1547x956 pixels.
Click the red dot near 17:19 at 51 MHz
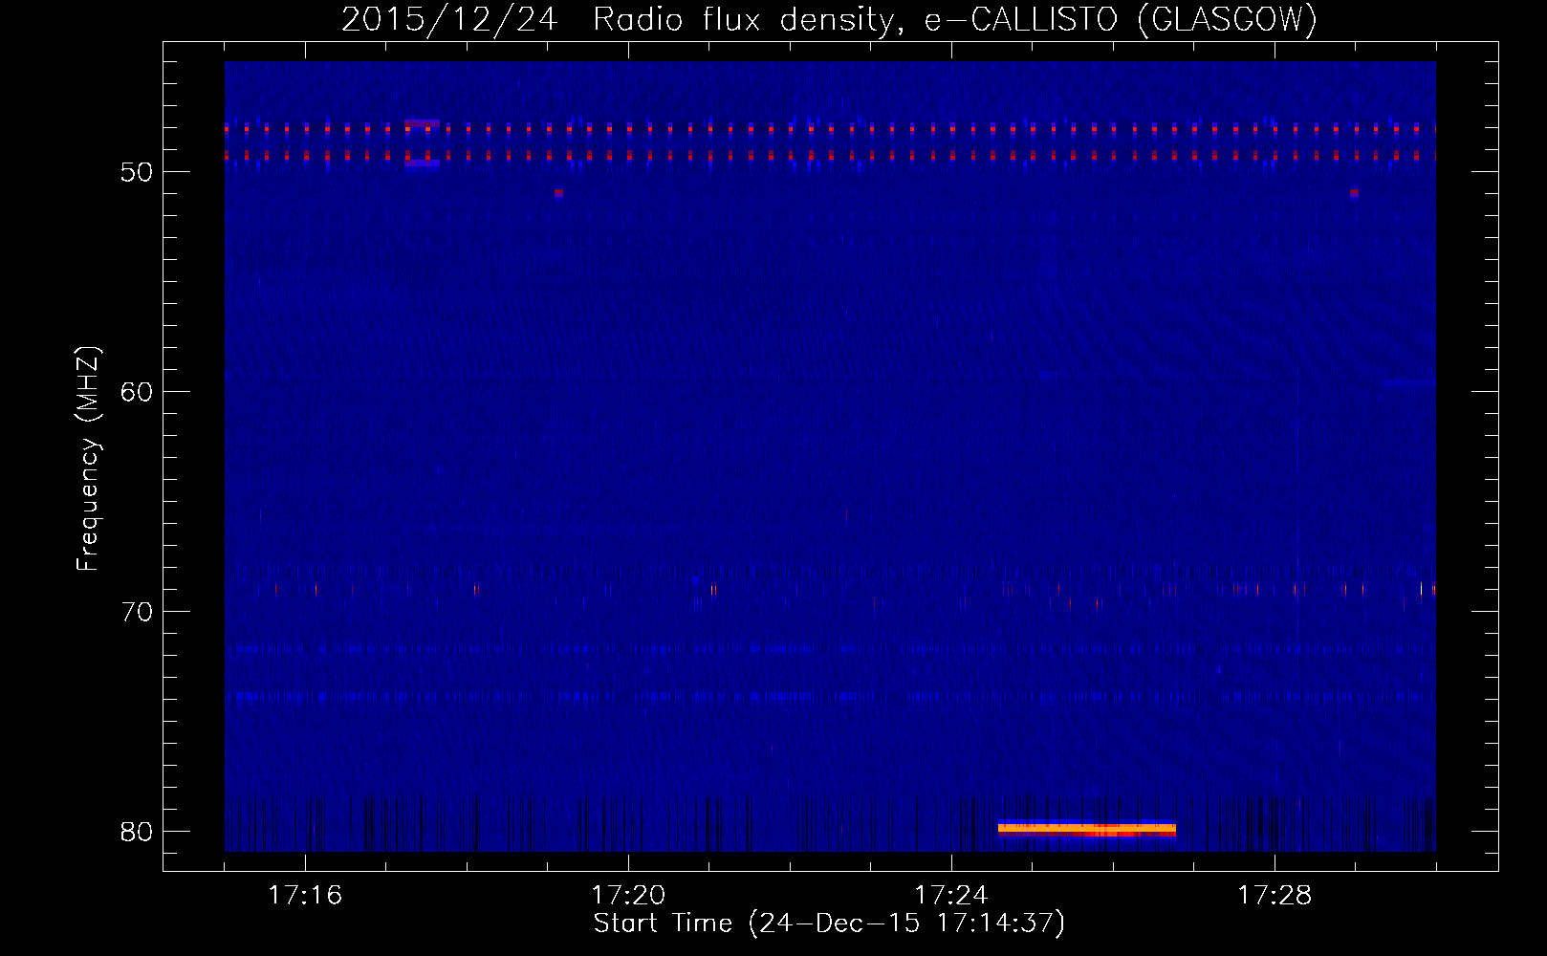point(558,193)
